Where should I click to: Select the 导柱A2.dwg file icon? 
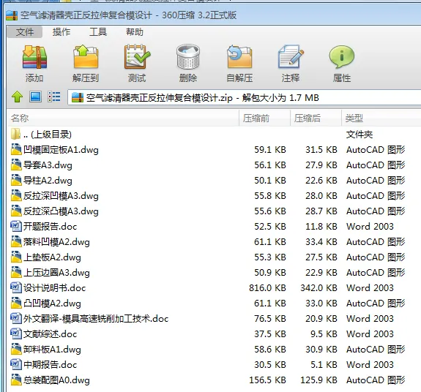coord(16,180)
